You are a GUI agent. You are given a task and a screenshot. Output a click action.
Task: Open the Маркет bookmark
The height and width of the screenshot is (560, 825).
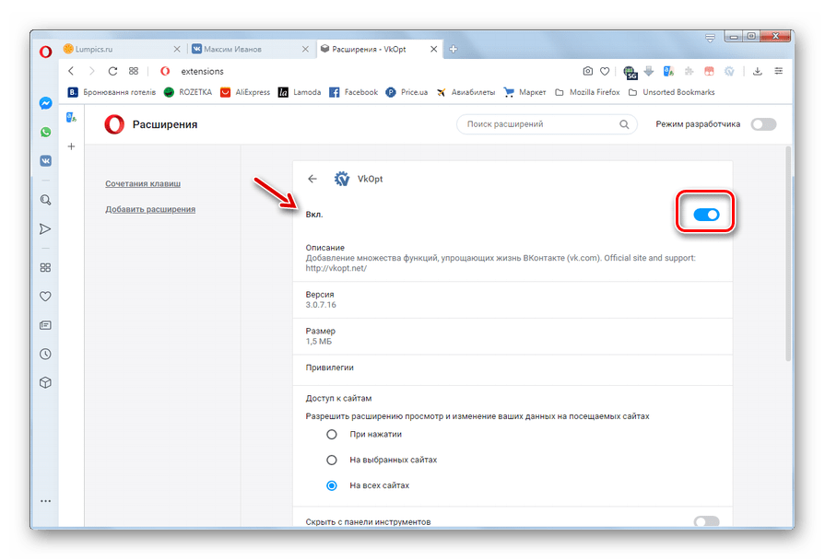pyautogui.click(x=524, y=92)
